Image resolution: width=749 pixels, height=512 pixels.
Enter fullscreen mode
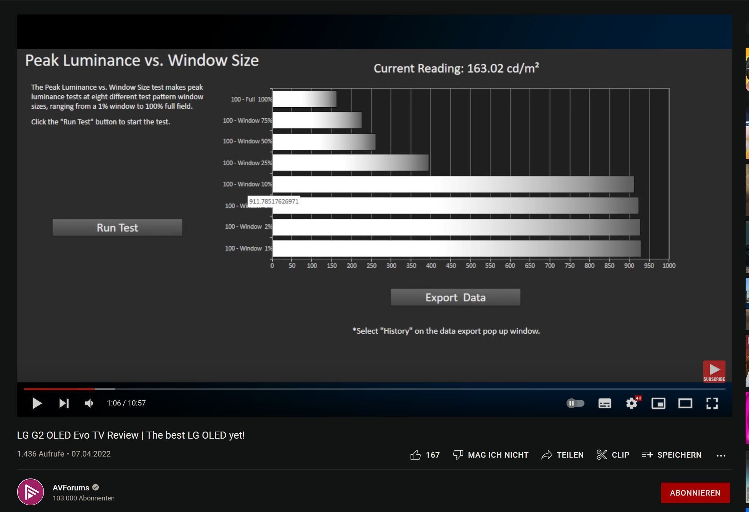tap(712, 403)
